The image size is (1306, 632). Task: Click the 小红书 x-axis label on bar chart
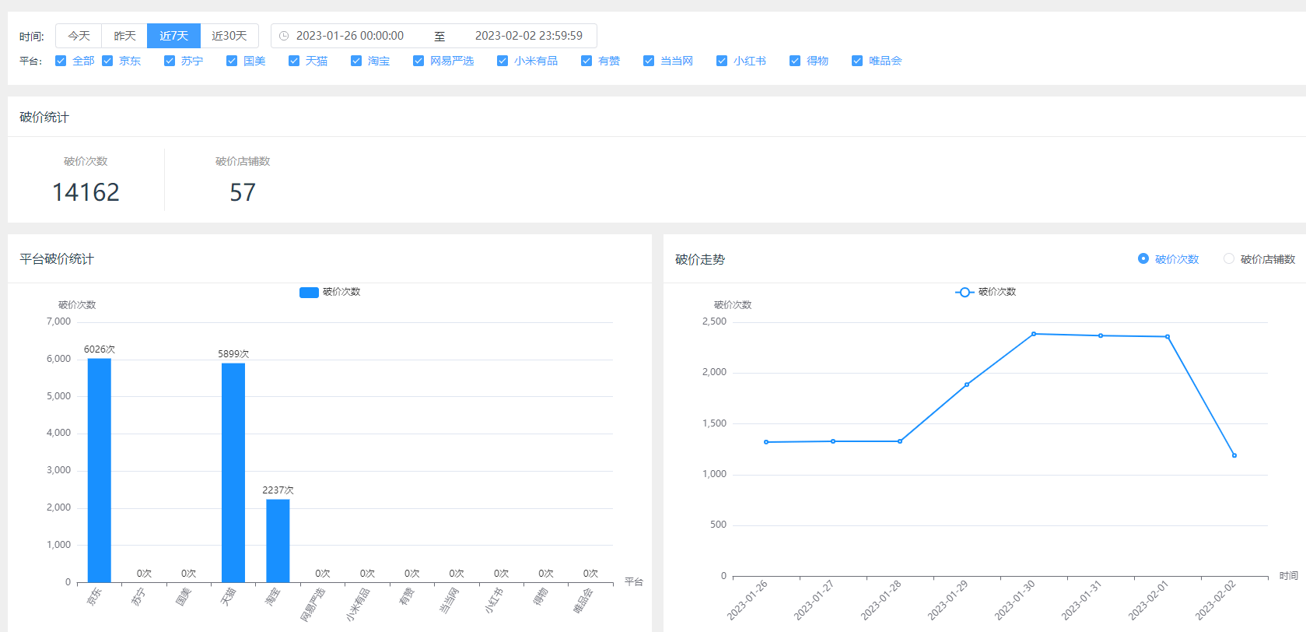coord(494,601)
